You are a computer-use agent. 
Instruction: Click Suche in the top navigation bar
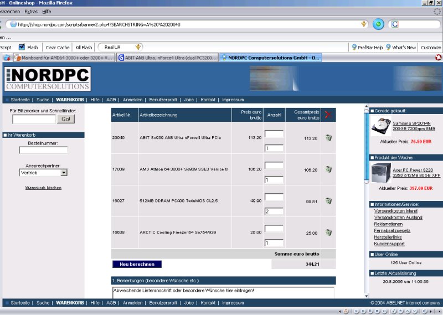[43, 100]
